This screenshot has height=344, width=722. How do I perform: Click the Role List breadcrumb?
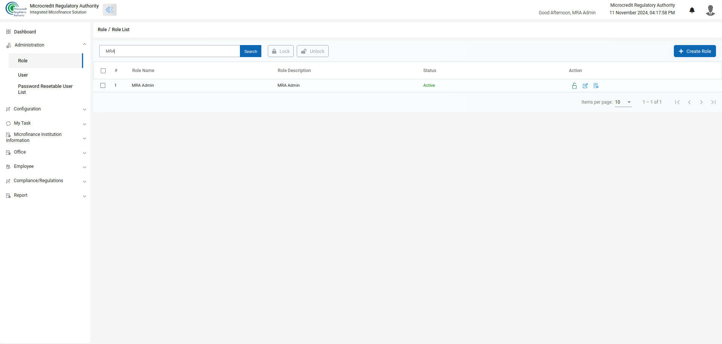click(x=121, y=30)
